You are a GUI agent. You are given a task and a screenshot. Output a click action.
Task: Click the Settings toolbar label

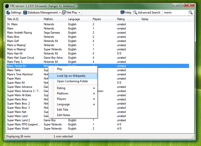[x=16, y=13]
